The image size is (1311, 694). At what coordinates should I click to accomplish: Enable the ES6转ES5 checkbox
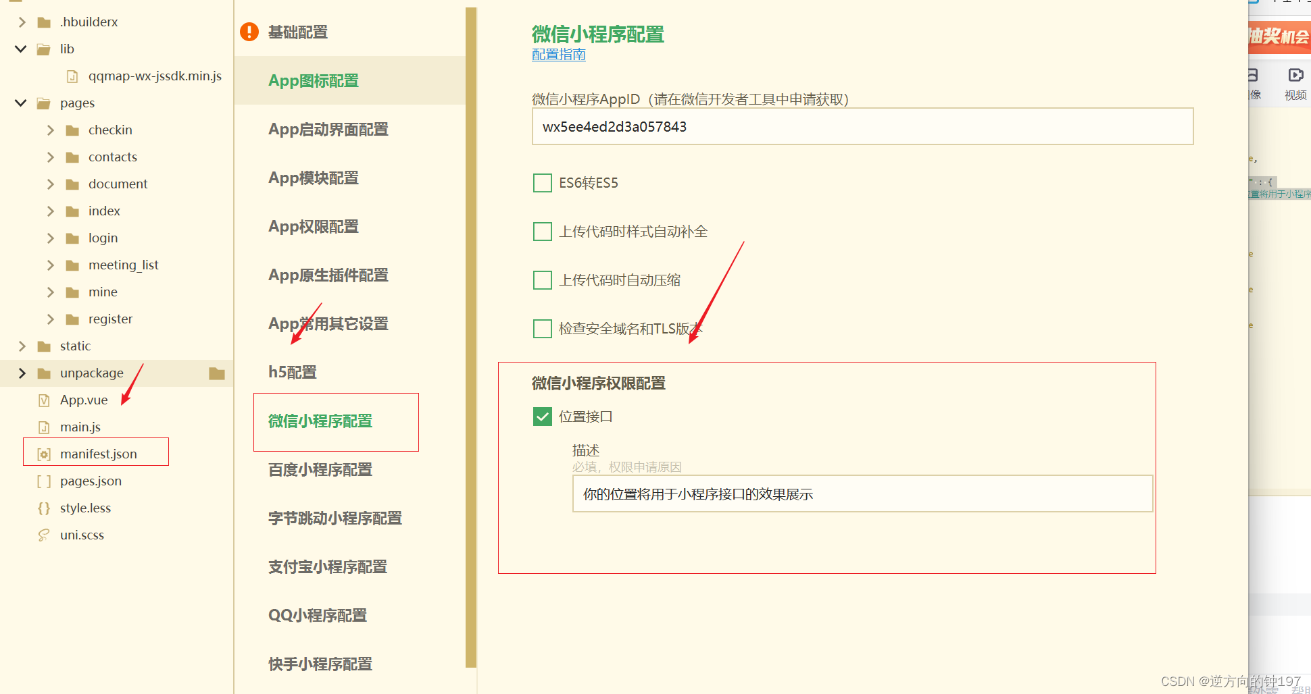click(x=543, y=182)
